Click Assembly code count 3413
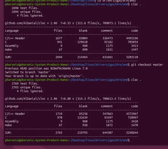168x149 pixels. coord(135,46)
